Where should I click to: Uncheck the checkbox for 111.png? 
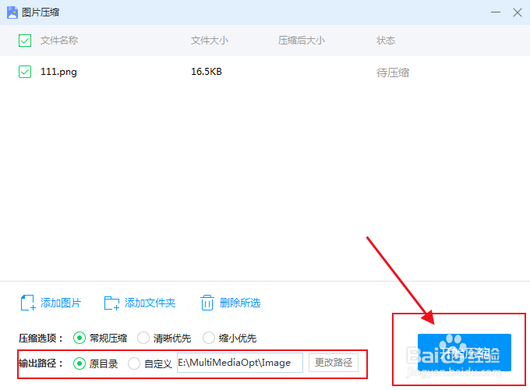coord(25,72)
